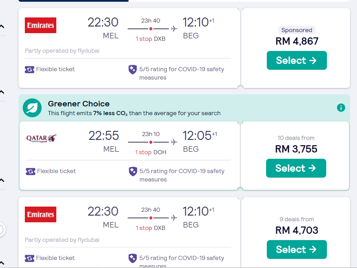Click the Greener Choice leaf icon

coord(32,108)
